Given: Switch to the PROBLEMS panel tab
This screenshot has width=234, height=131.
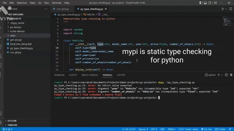Looking at the screenshot, I should pos(59,75).
